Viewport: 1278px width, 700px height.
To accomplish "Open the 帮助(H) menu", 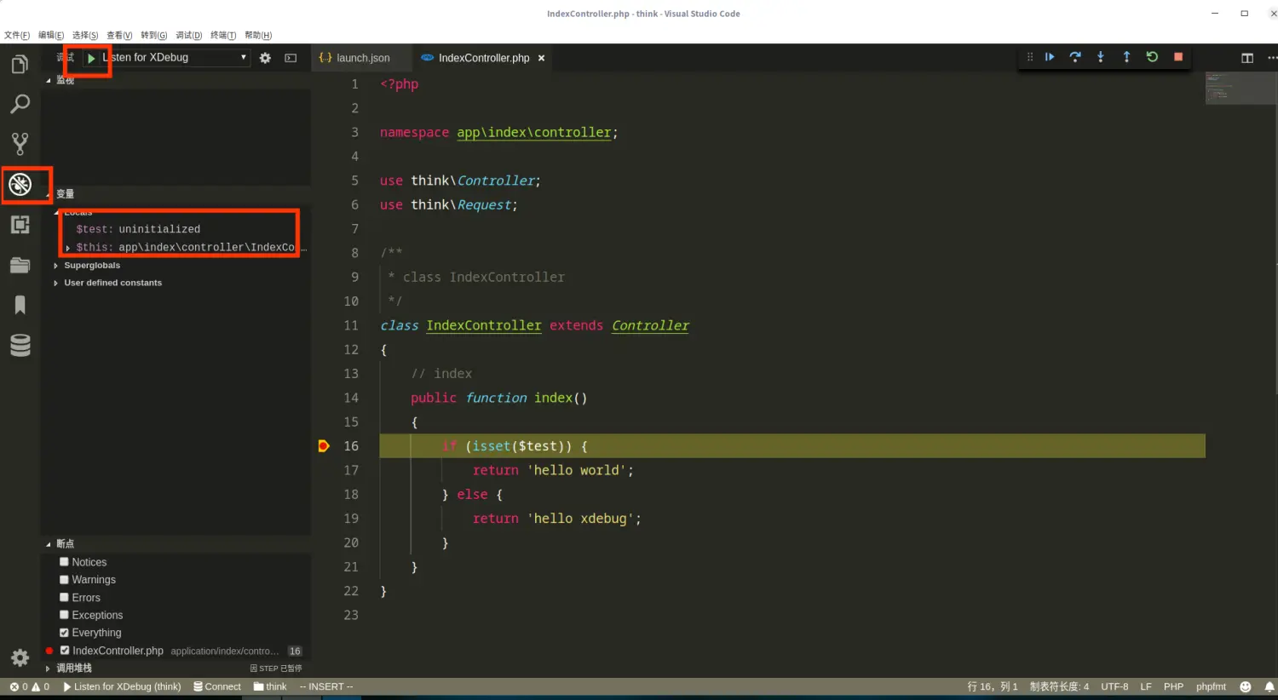I will tap(258, 35).
